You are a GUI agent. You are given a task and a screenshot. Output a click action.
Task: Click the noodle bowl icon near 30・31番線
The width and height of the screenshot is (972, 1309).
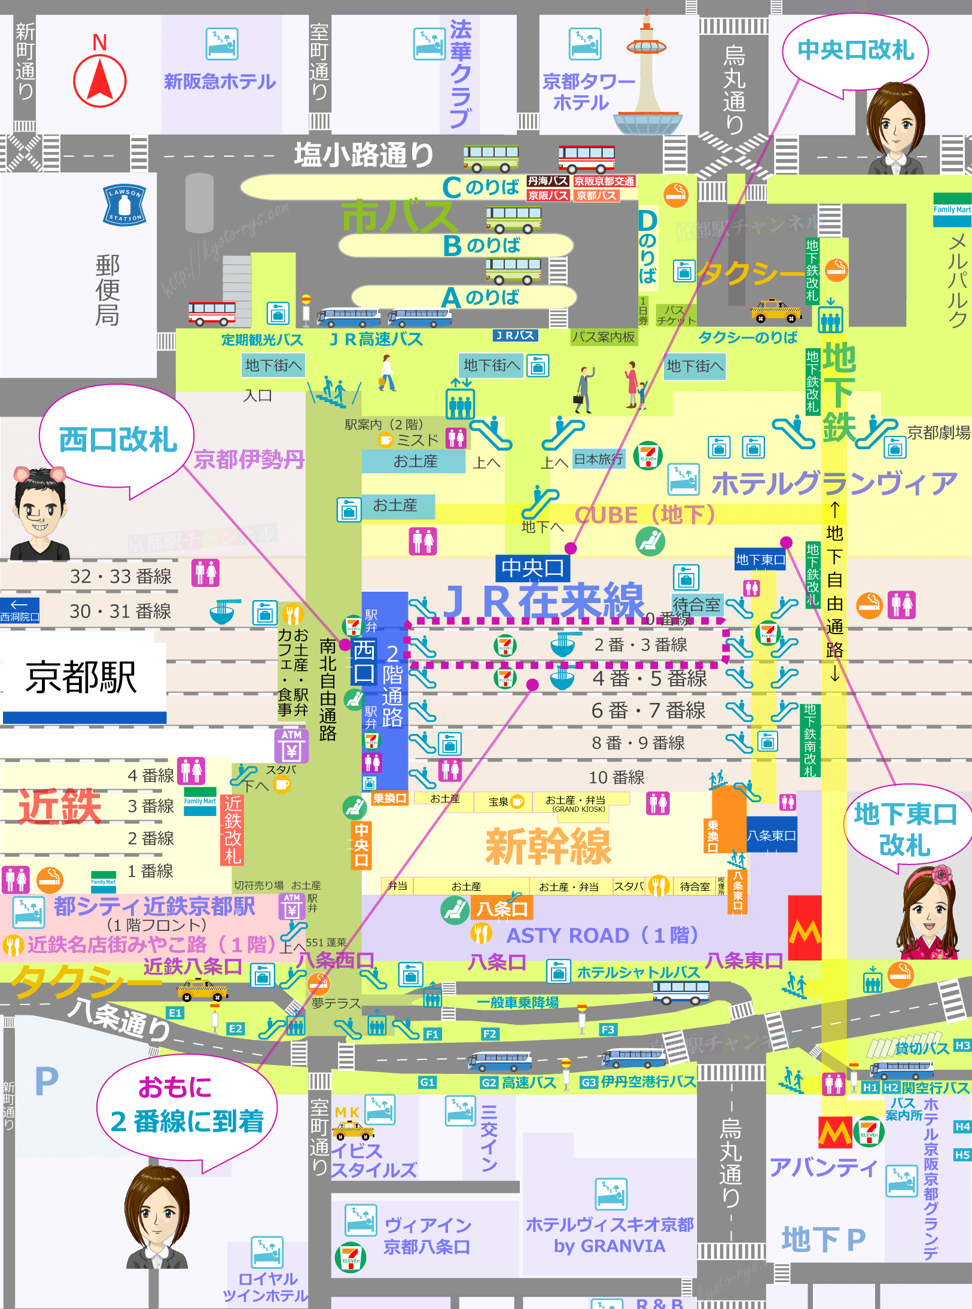coord(224,611)
